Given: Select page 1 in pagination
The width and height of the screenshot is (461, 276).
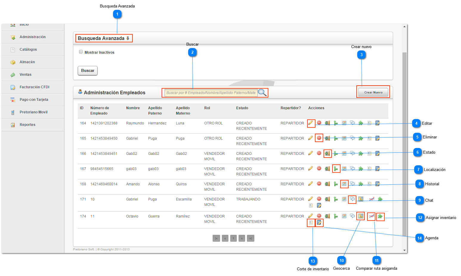Looking at the screenshot, I should (233, 238).
